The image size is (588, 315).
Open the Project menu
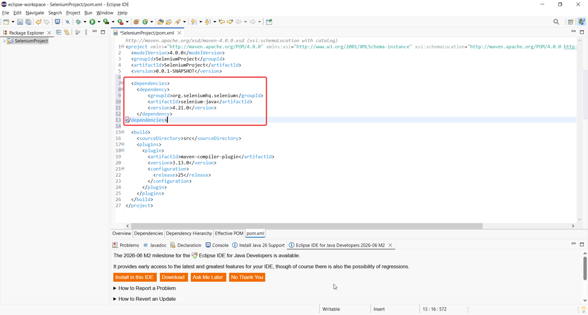pyautogui.click(x=73, y=13)
